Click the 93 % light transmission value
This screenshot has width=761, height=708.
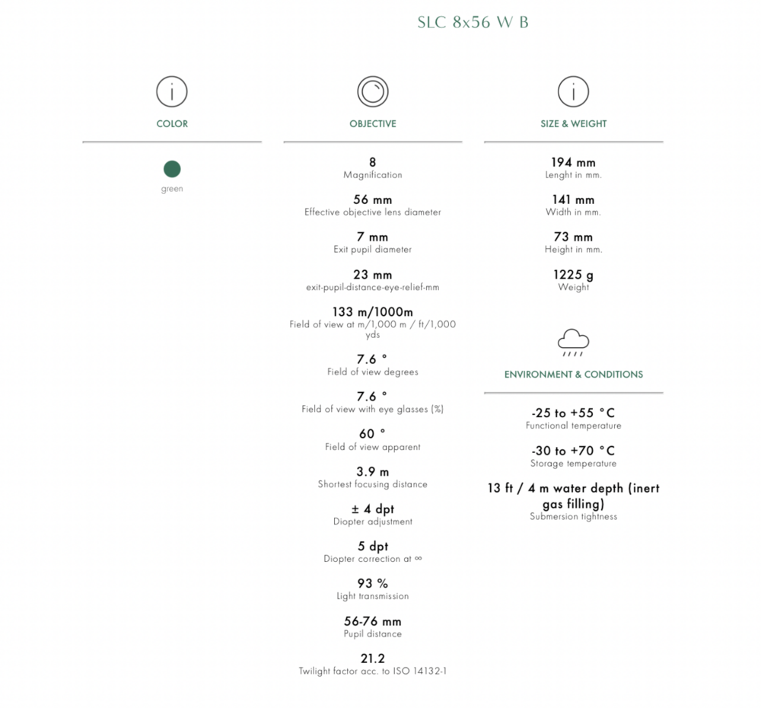click(x=373, y=584)
